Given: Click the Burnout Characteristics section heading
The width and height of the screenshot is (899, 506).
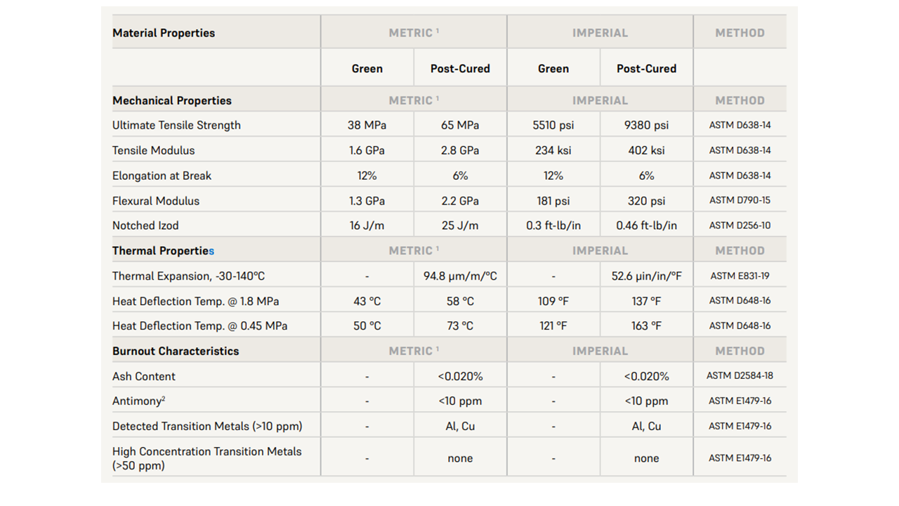Looking at the screenshot, I should pyautogui.click(x=176, y=351).
